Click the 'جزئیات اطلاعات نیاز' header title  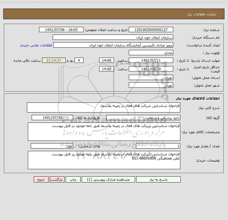click(x=202, y=14)
